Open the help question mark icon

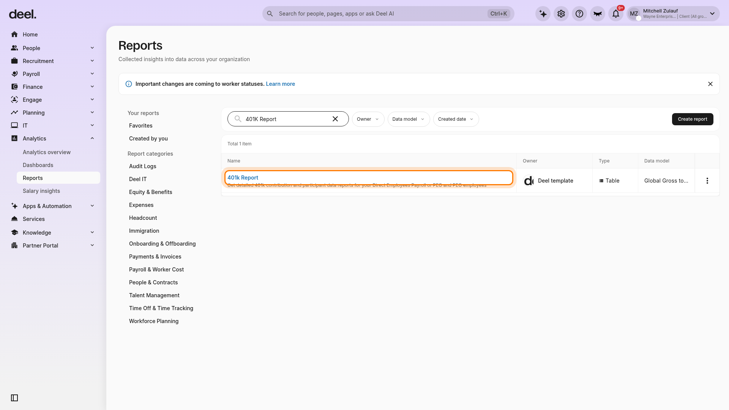coord(579,14)
